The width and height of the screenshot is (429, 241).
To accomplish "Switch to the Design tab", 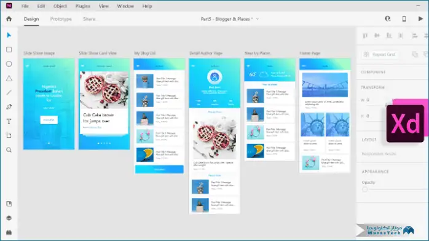I will click(x=31, y=19).
